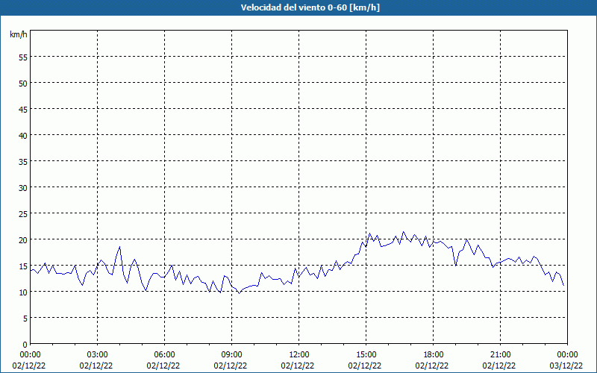Click the 25 value on the y-axis
The image size is (597, 373).
22,213
